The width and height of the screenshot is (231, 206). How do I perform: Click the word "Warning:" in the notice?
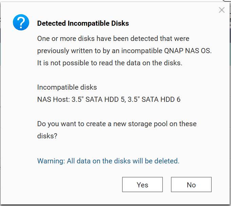click(x=51, y=161)
